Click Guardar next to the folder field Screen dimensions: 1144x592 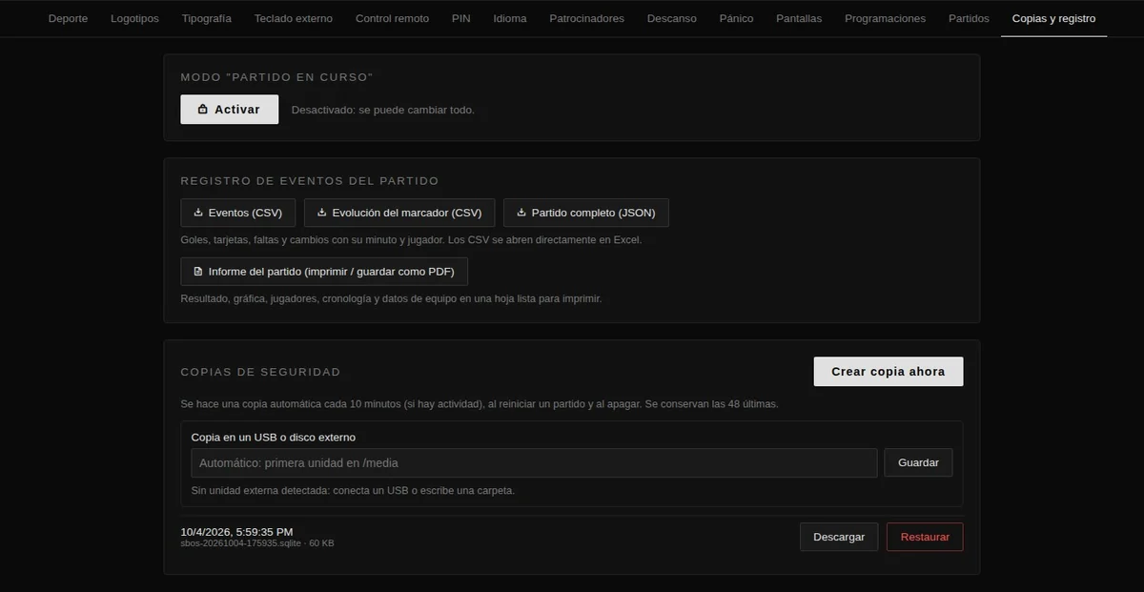coord(918,462)
